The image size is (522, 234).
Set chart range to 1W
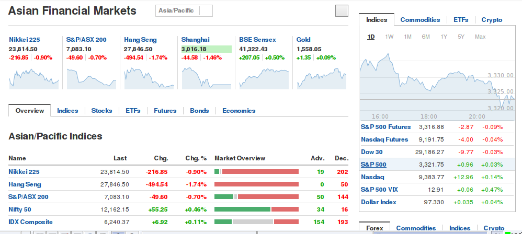389,37
